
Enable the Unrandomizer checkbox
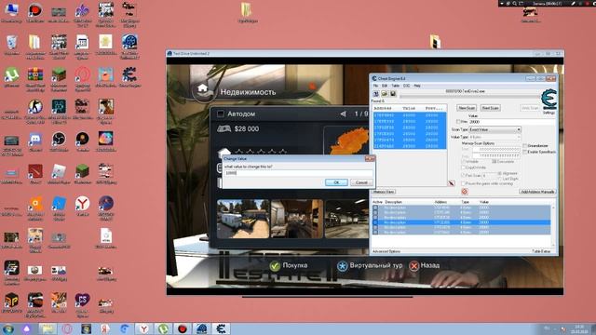(525, 146)
